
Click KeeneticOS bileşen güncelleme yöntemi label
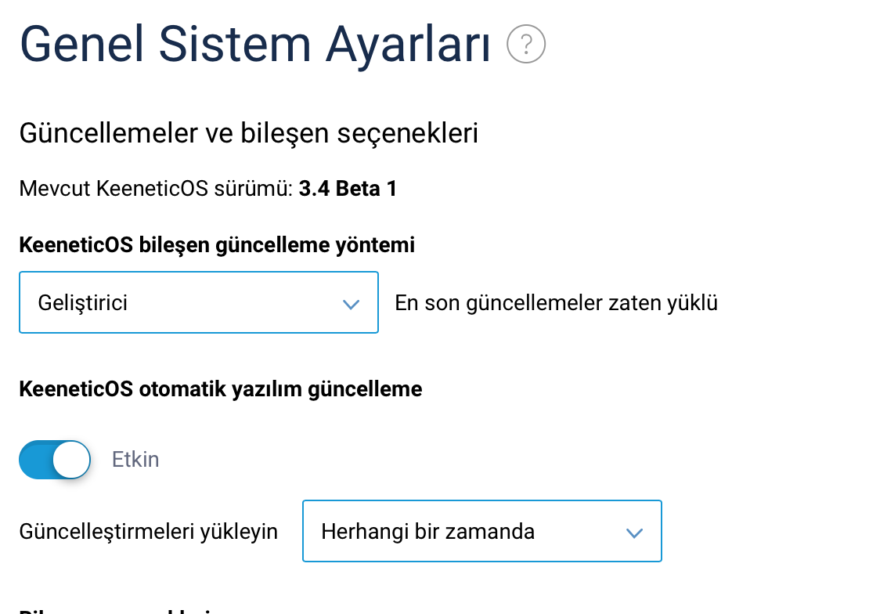pyautogui.click(x=217, y=244)
